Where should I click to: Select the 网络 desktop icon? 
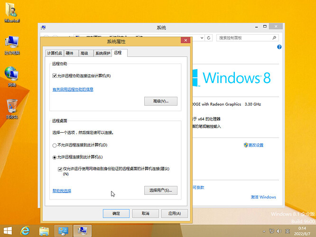pos(12,77)
